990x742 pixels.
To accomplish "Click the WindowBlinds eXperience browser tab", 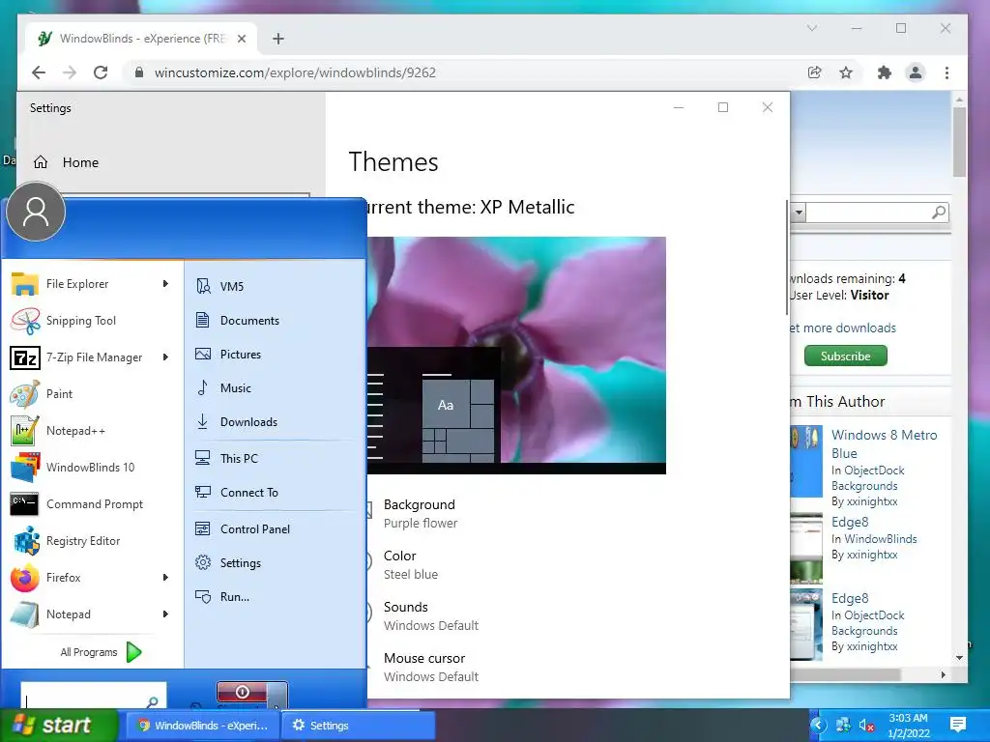I will pos(142,39).
